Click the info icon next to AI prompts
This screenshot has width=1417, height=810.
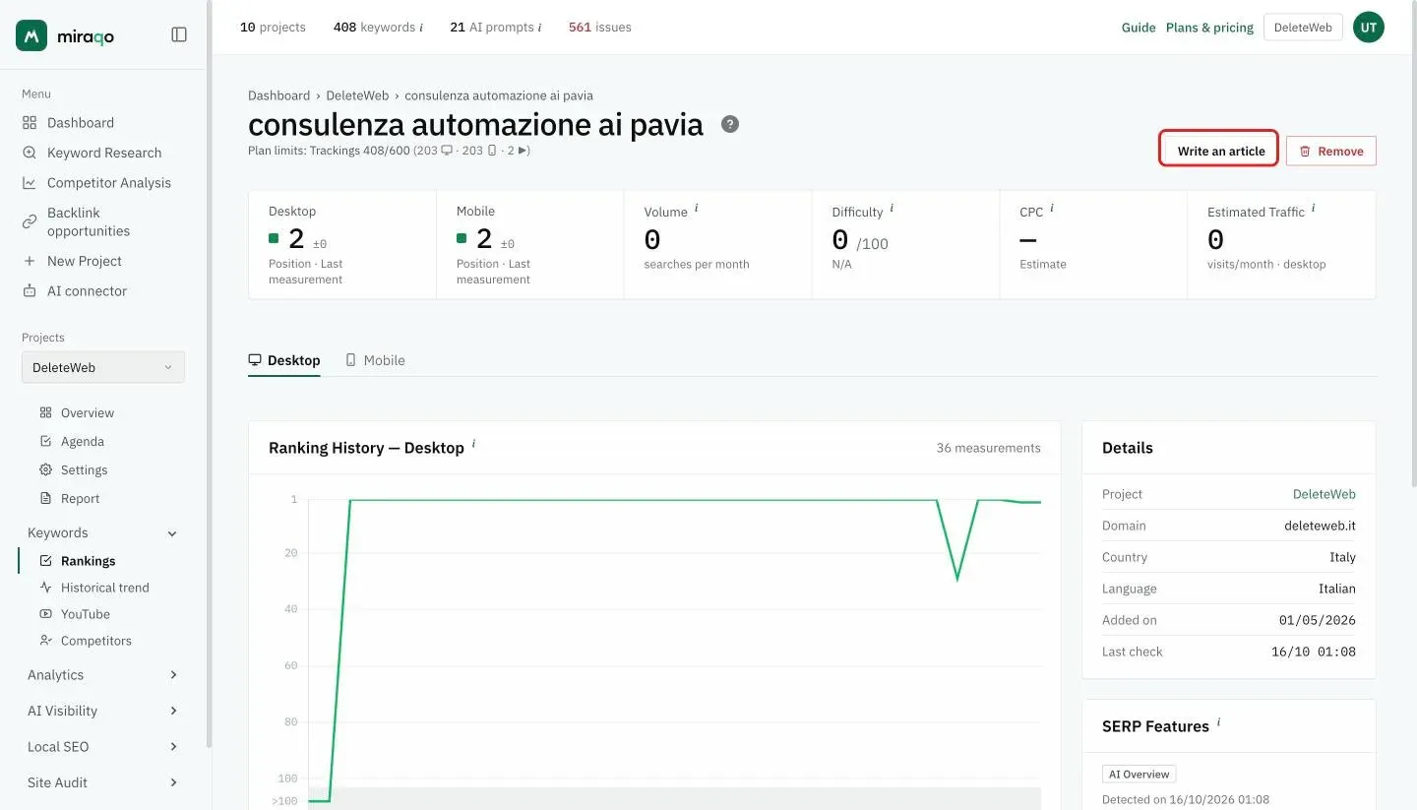[x=539, y=28]
